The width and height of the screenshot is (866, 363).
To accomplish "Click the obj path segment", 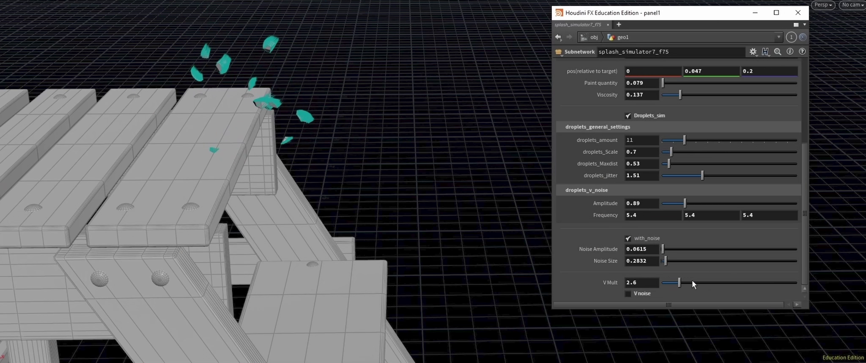I will coord(594,37).
